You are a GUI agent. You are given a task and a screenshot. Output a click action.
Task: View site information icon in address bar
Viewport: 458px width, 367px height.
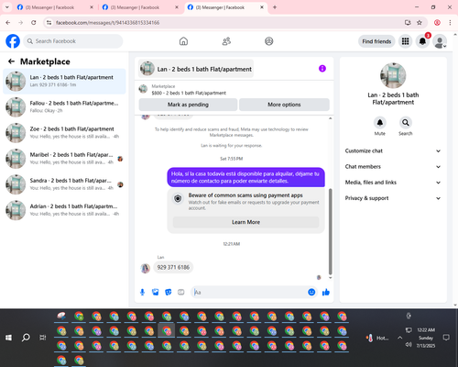49,23
